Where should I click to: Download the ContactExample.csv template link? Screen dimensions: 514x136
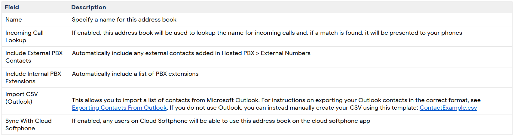448,108
